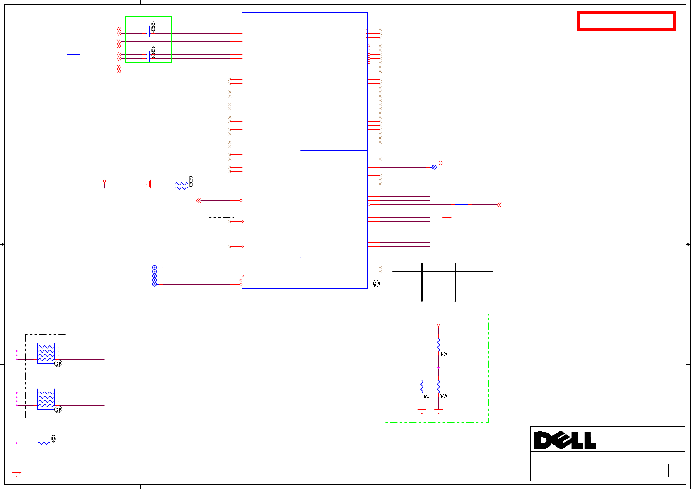Select the lower resistor network block
The image size is (691, 489).
click(x=46, y=399)
